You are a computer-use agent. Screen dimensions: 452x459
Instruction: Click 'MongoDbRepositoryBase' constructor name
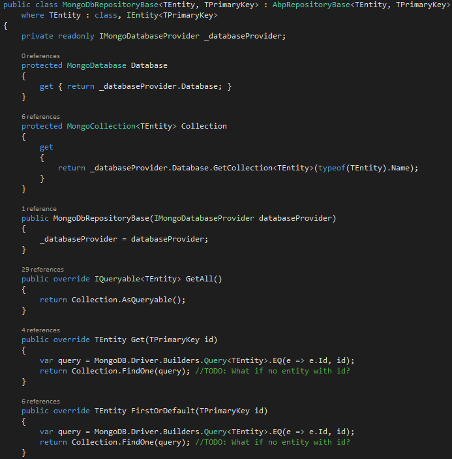(101, 218)
